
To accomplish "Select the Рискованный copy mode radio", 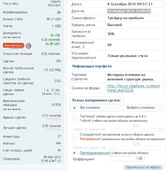I will pos(74,139).
